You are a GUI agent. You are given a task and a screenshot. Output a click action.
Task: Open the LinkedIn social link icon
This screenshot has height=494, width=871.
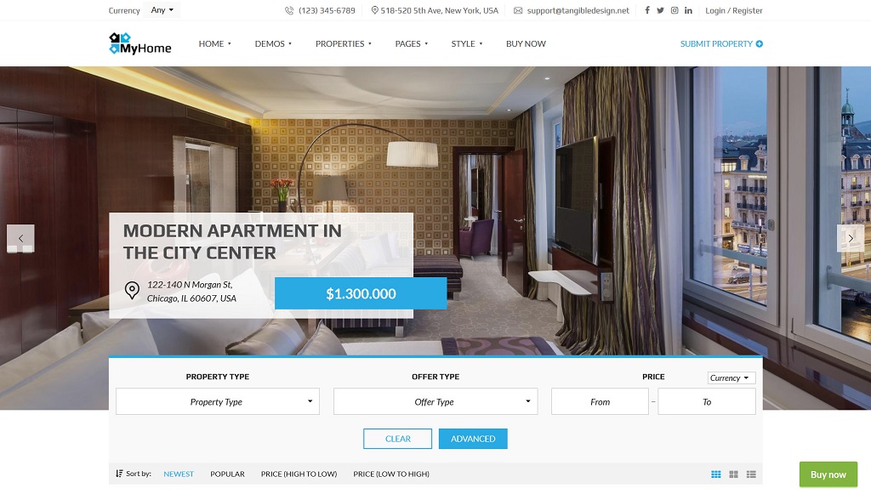(x=688, y=10)
